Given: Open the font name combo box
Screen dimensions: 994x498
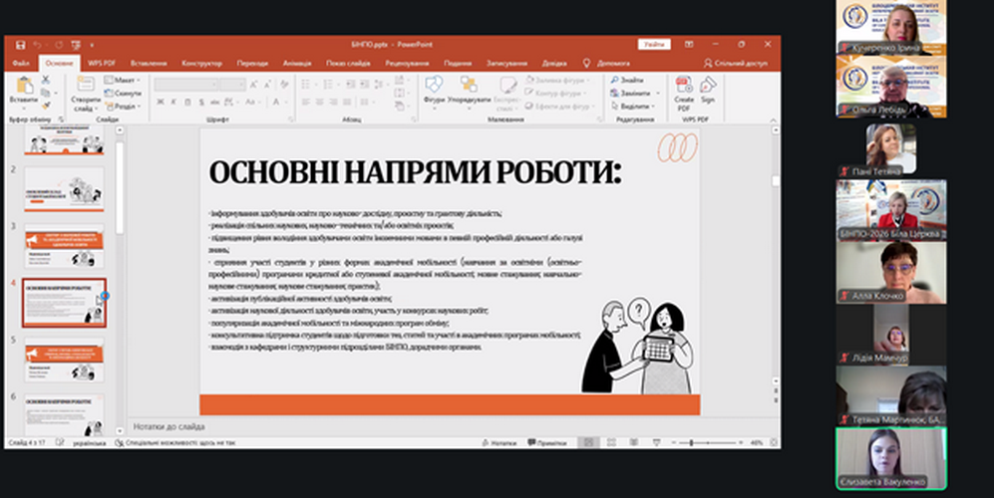Looking at the screenshot, I should click(x=187, y=84).
